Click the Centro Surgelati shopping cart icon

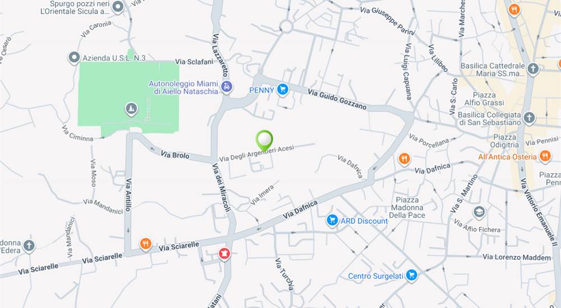coord(411,275)
